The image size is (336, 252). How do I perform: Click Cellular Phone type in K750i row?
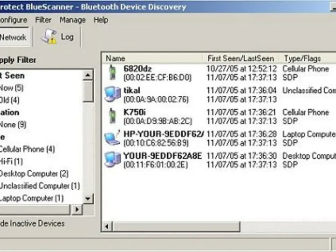pyautogui.click(x=306, y=112)
